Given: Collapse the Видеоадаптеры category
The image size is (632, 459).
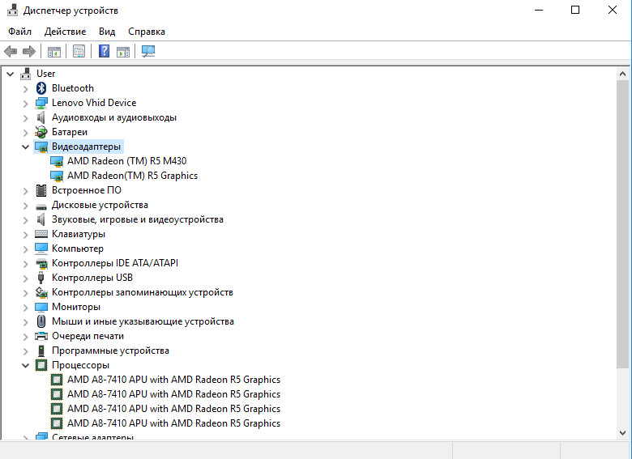Looking at the screenshot, I should tap(25, 147).
